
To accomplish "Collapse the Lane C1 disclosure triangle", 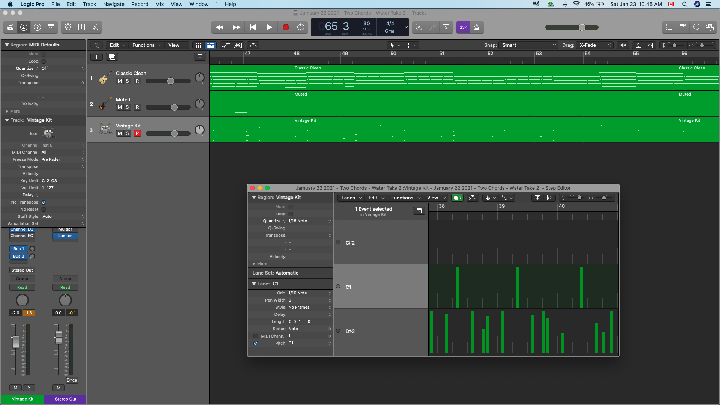I will 254,284.
